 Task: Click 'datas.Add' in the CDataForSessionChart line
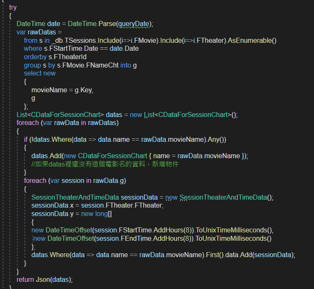coord(46,156)
